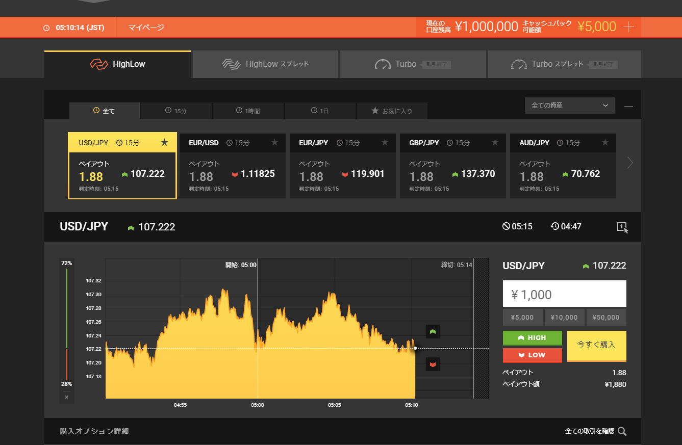Switch to Turbo スプレッド tab
This screenshot has height=445, width=682.
(x=564, y=64)
